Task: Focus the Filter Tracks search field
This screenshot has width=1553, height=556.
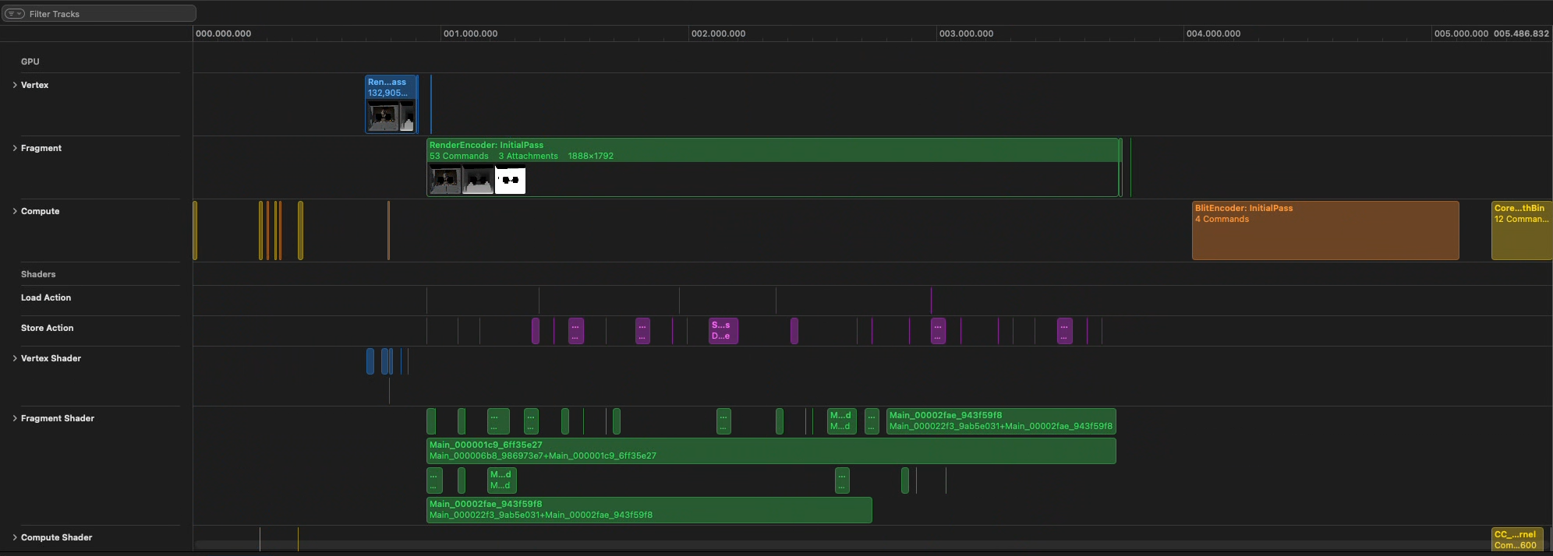Action: click(x=109, y=14)
